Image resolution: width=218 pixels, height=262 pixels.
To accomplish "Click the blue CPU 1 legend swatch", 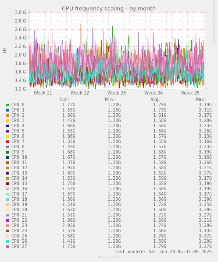I will pyautogui.click(x=7, y=110).
